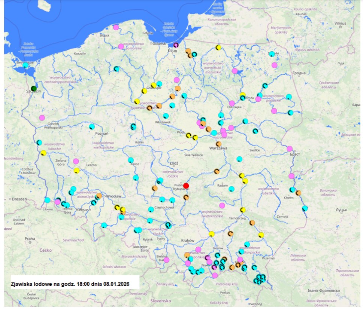Image resolution: width=363 pixels, height=309 pixels.
Task: Click the pink marker beside Brest
Action: click(290, 149)
